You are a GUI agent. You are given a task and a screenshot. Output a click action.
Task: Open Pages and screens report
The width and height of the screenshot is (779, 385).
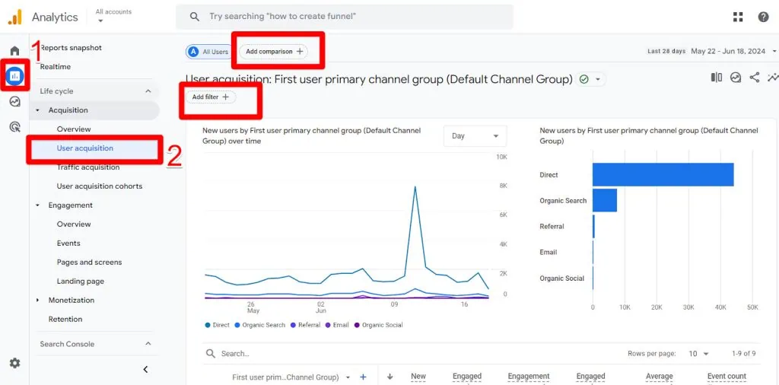tap(89, 262)
